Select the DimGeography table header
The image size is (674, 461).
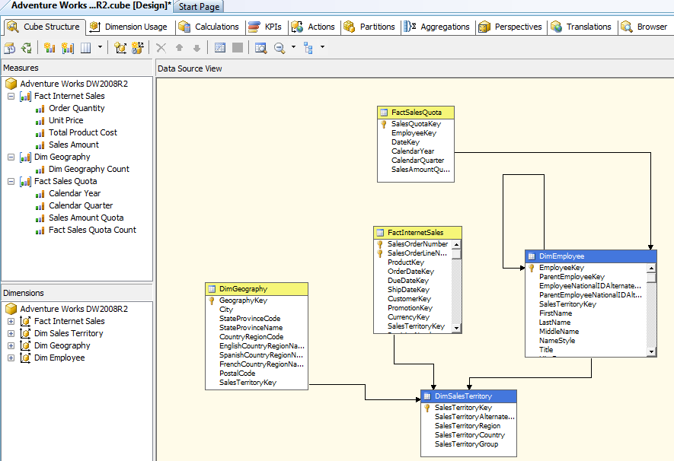pos(257,289)
